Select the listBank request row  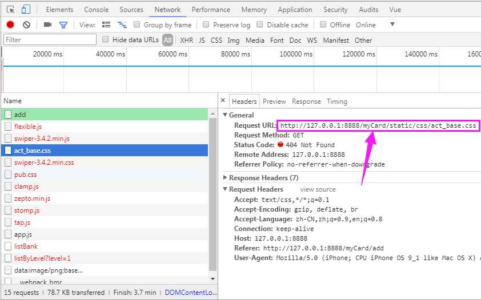tap(105, 246)
